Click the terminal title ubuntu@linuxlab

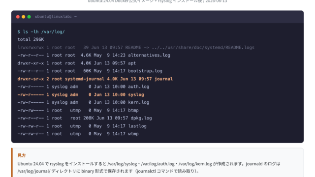[56, 17]
